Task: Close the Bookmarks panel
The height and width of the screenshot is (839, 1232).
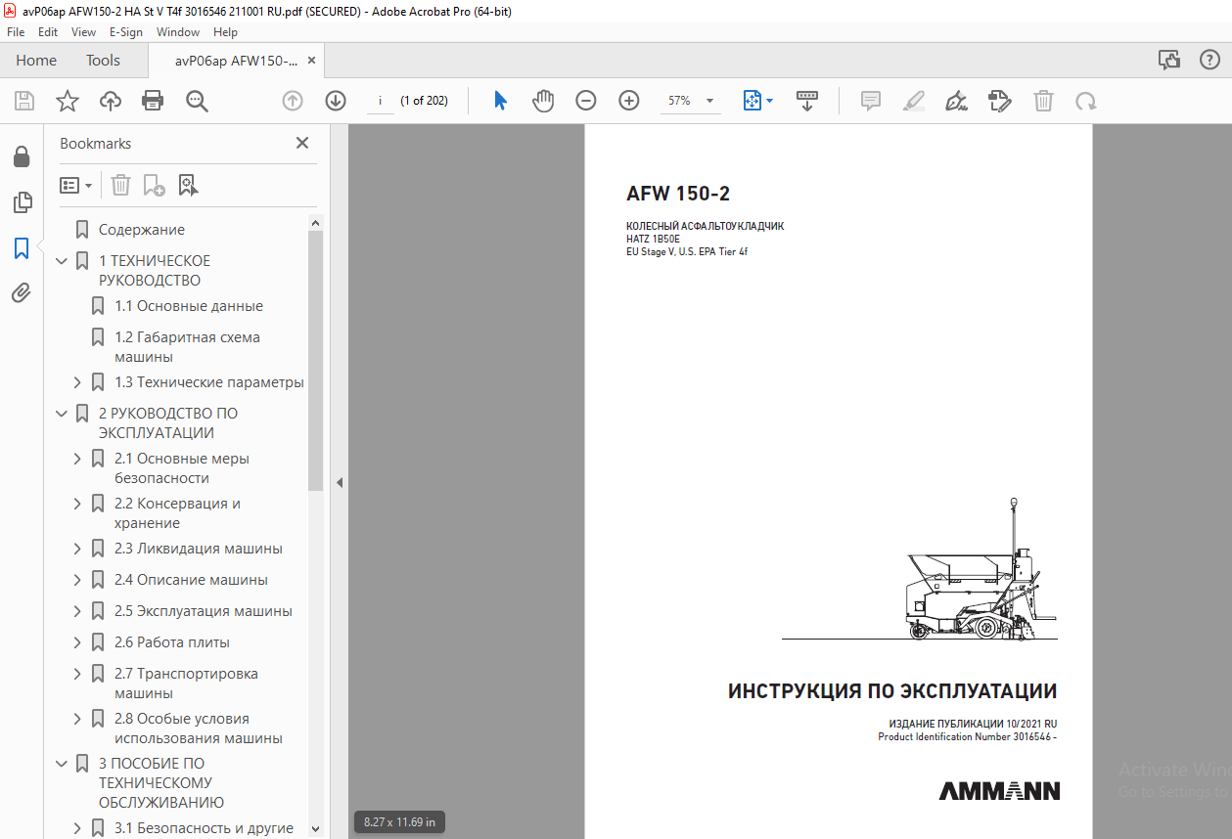Action: pyautogui.click(x=302, y=143)
